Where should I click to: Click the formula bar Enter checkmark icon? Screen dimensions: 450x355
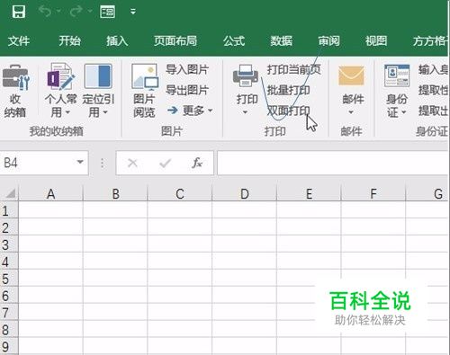(165, 163)
